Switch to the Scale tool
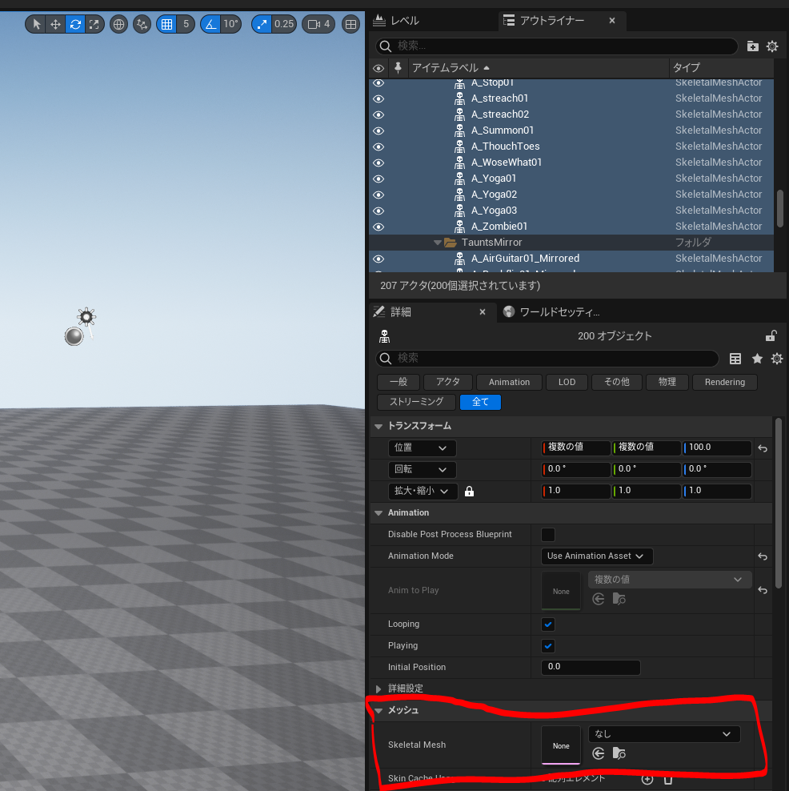 point(94,24)
